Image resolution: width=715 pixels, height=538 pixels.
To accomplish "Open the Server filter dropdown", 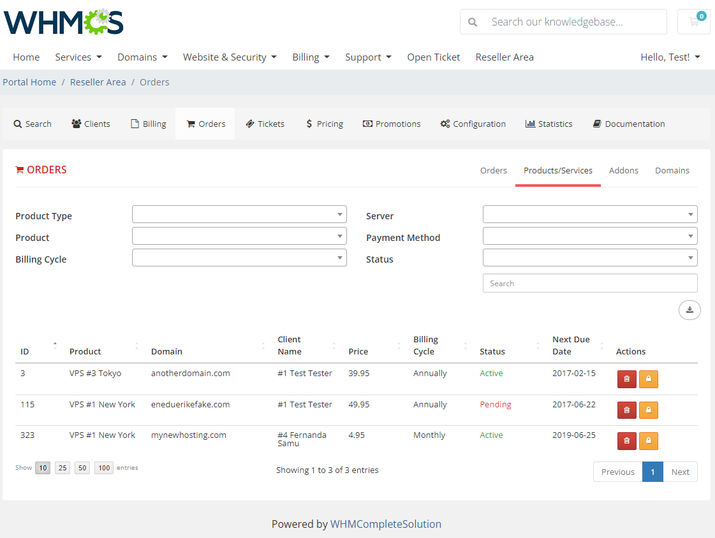I will point(590,214).
